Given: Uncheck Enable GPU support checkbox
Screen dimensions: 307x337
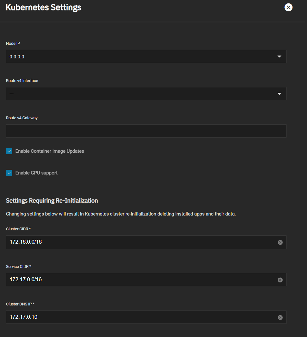Looking at the screenshot, I should click(9, 173).
